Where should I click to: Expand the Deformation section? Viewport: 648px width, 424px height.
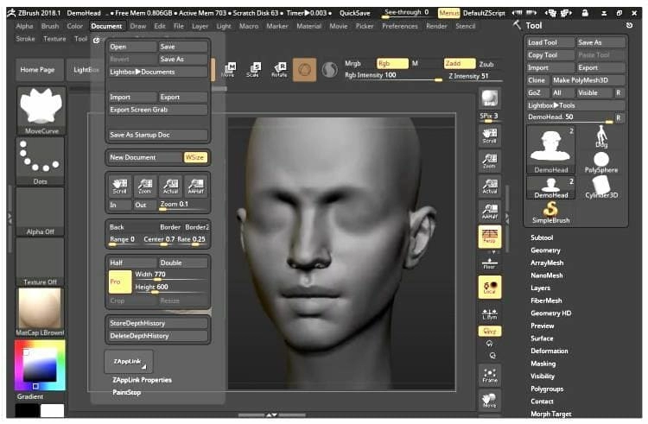[x=550, y=351]
